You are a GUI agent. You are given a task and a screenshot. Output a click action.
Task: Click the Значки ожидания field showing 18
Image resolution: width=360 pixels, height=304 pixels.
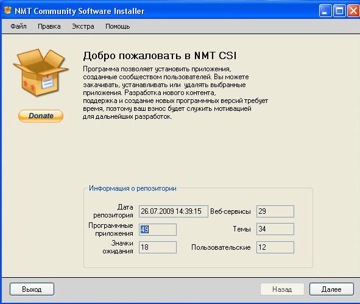[158, 247]
